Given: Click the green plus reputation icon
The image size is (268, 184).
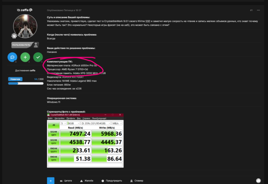Looking at the screenshot, I should pos(25,57).
